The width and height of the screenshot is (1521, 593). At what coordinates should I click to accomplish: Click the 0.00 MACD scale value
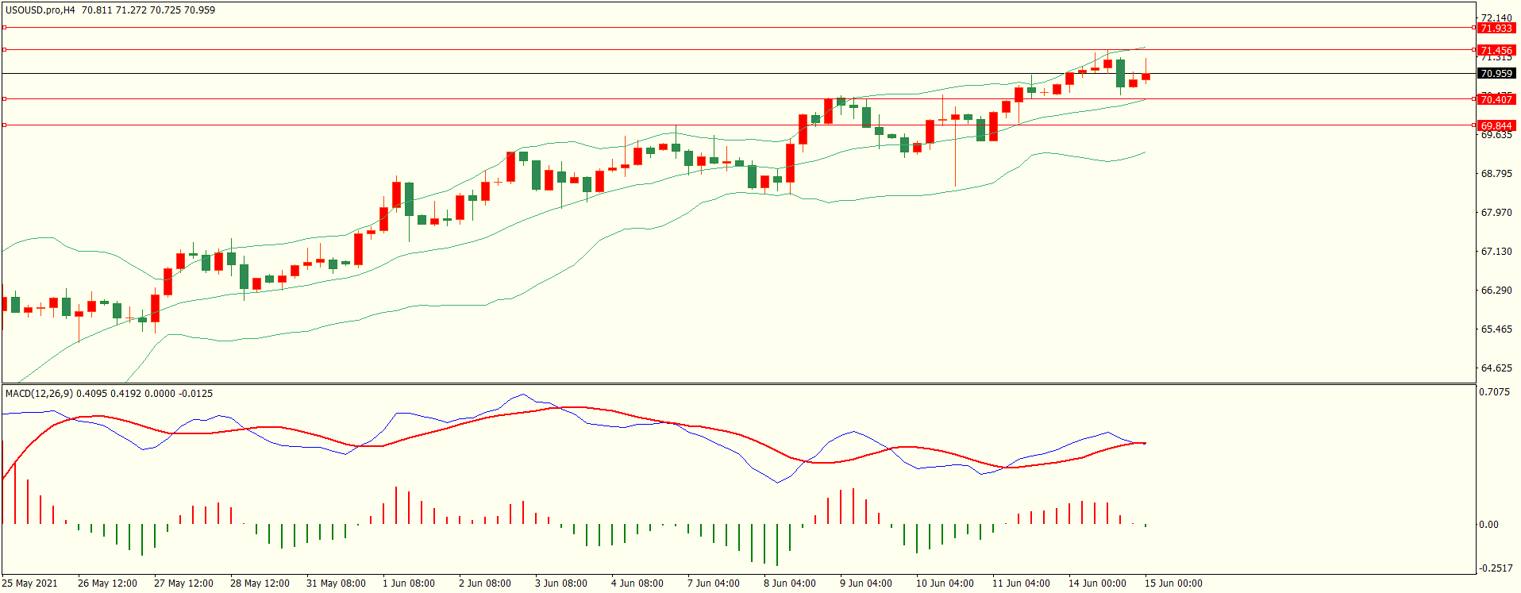click(1489, 525)
